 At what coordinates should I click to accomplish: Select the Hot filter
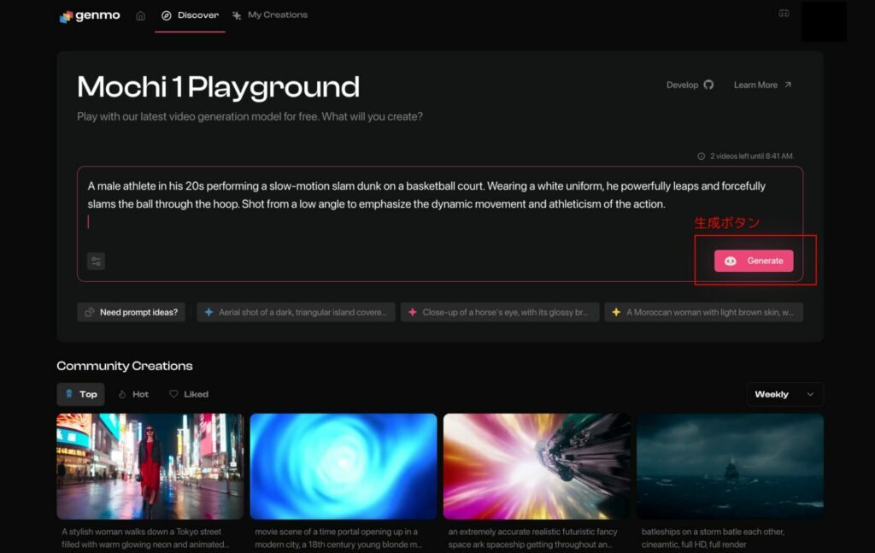pos(133,394)
